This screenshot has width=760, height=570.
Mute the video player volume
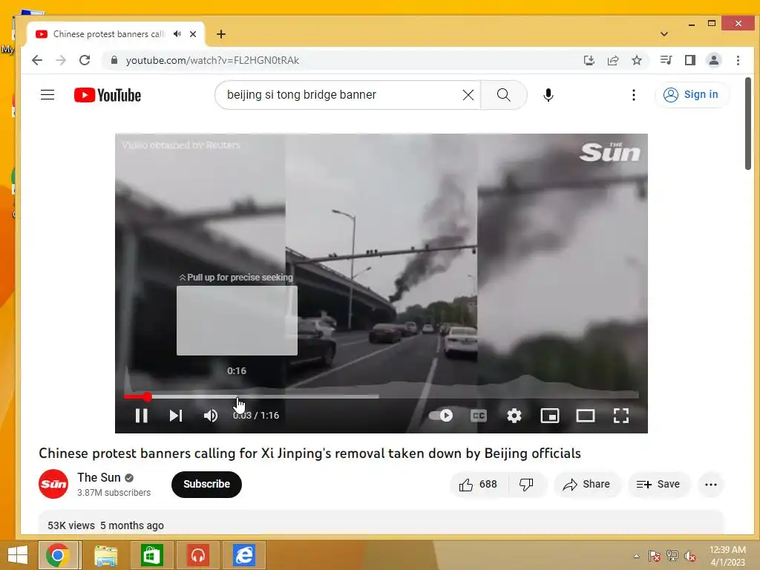(210, 416)
